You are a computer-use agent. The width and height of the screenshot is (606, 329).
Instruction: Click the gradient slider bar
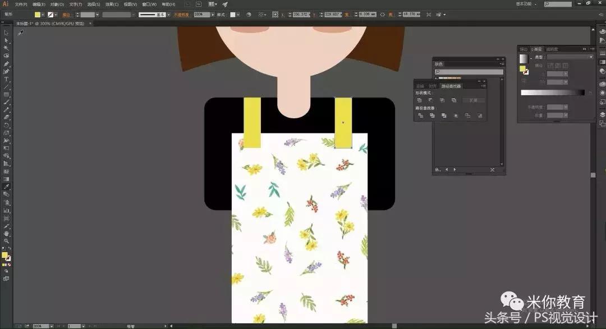point(552,92)
